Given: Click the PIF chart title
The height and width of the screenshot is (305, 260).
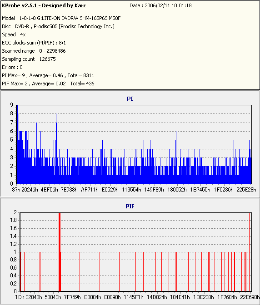Looking at the screenshot, I should tap(130, 206).
